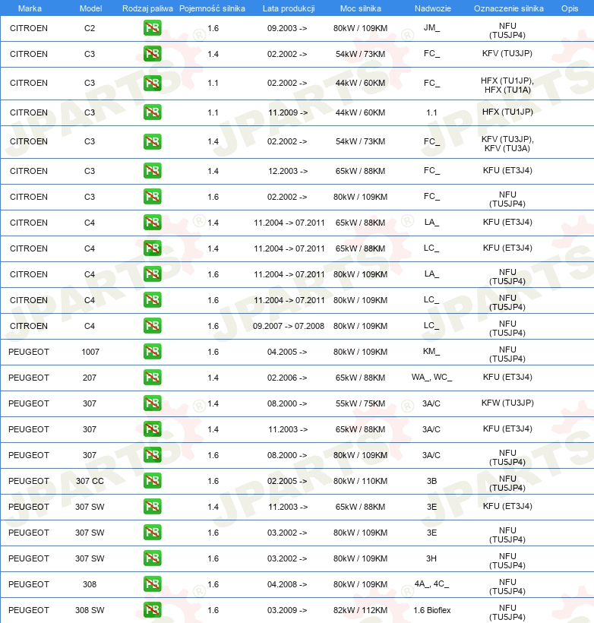The width and height of the screenshot is (594, 623).
Task: Click the Model column header
Action: [x=90, y=8]
